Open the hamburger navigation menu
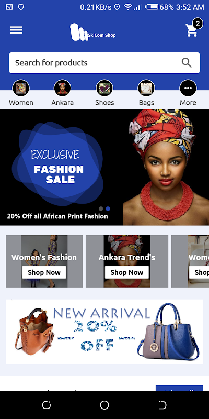209x419 pixels. point(16,30)
